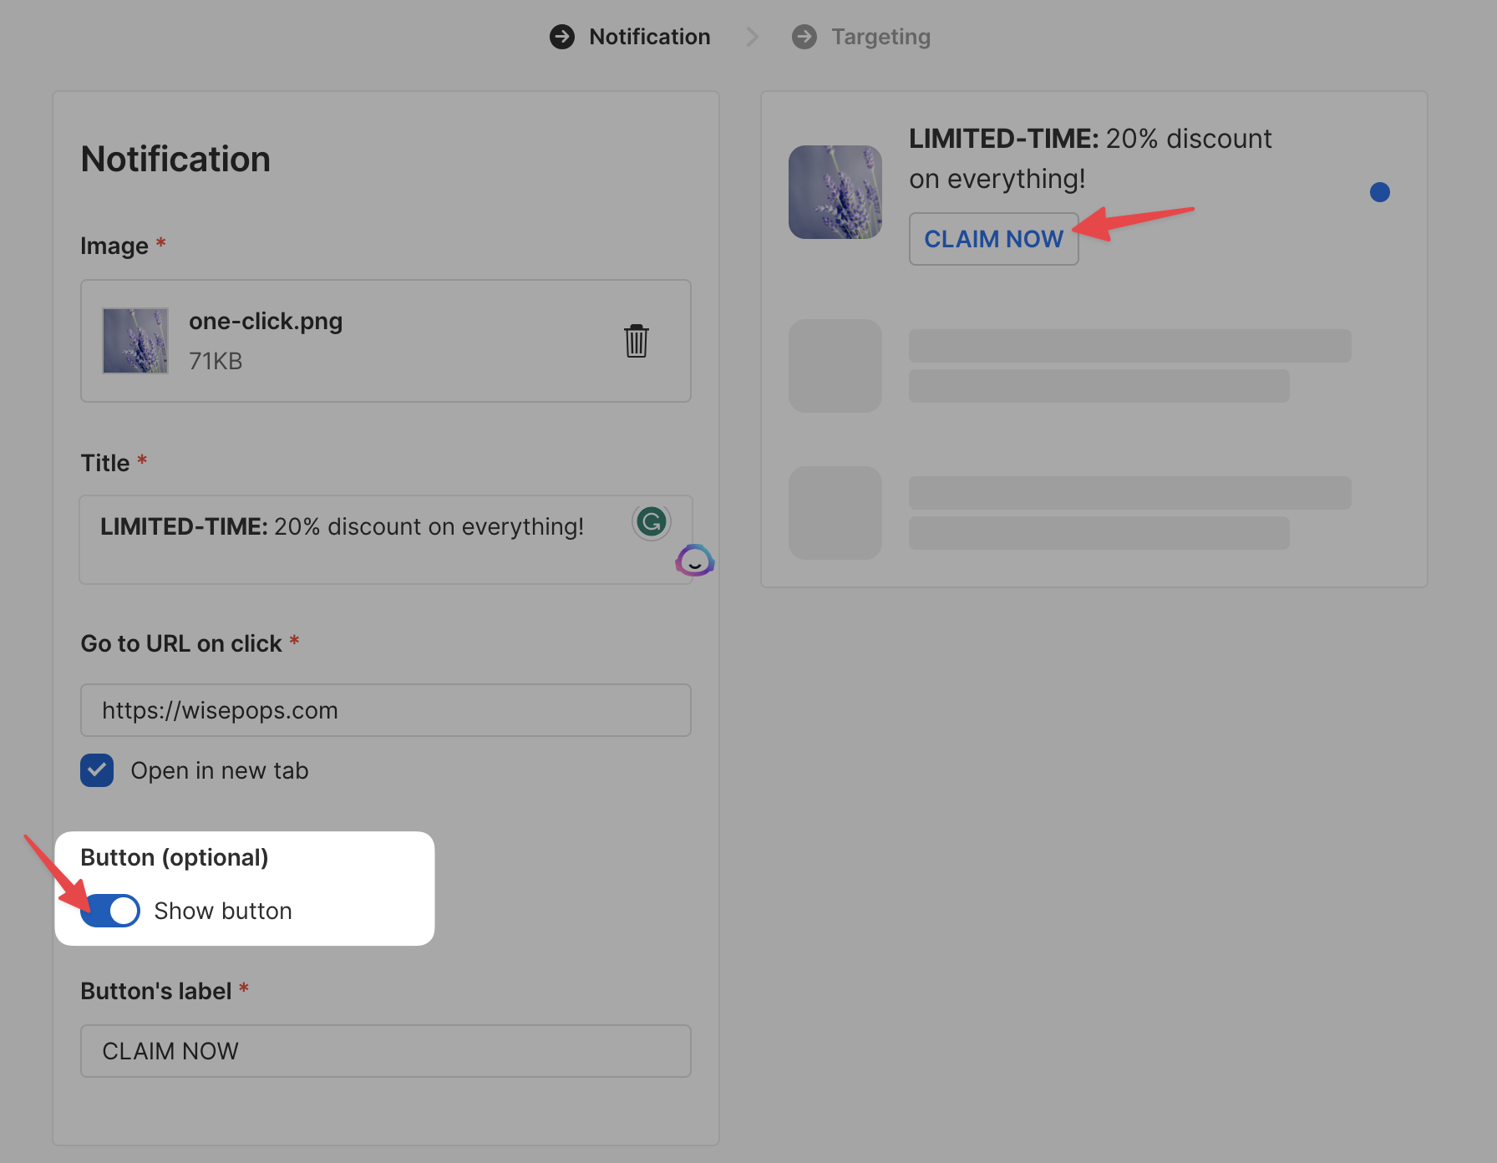Click the one-click.png image thumbnail
The image size is (1497, 1163).
tap(135, 341)
